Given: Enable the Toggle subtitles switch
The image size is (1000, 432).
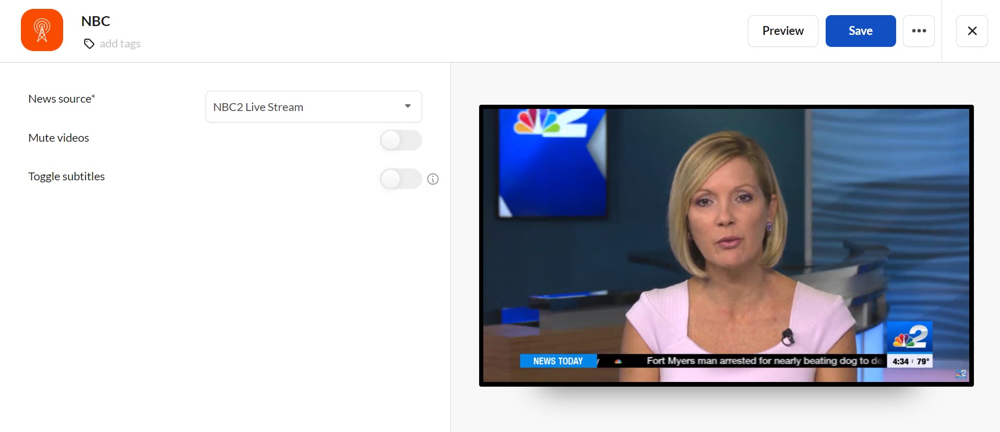Looking at the screenshot, I should point(401,179).
